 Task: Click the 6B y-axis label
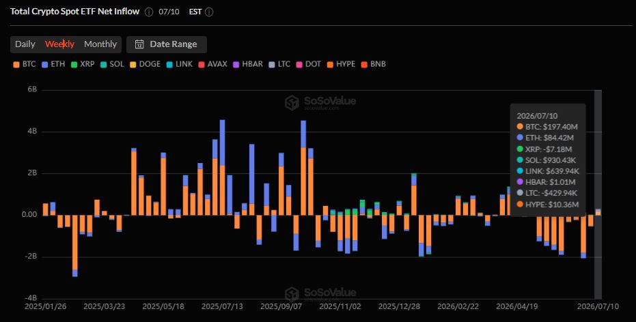point(33,89)
